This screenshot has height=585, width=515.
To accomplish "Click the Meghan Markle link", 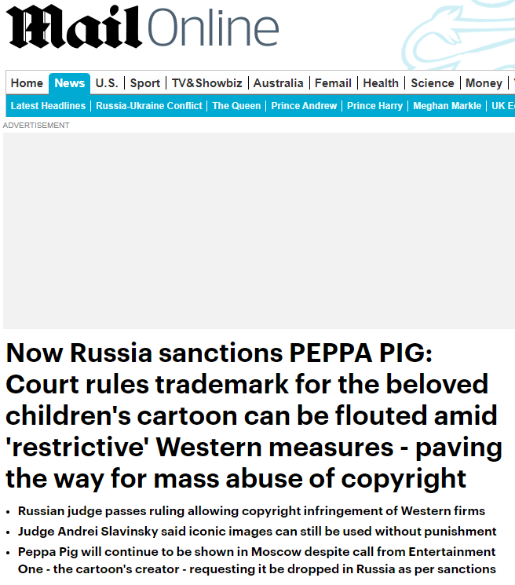I will coord(447,106).
